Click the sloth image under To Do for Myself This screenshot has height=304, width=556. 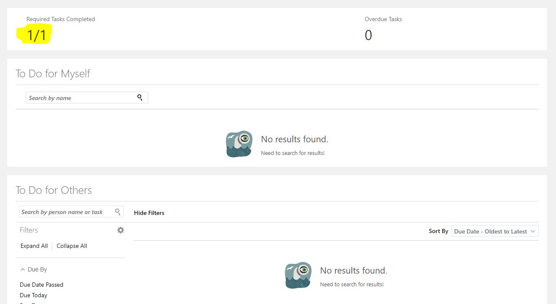[x=239, y=144]
